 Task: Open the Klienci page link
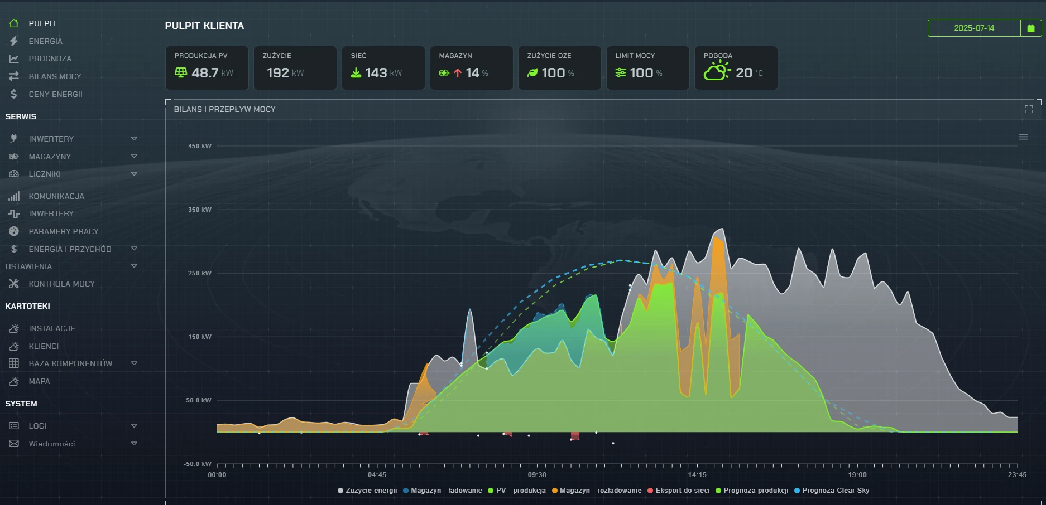[44, 346]
